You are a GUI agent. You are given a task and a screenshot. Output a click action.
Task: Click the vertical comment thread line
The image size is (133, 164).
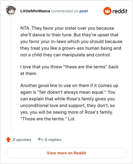click(11, 74)
